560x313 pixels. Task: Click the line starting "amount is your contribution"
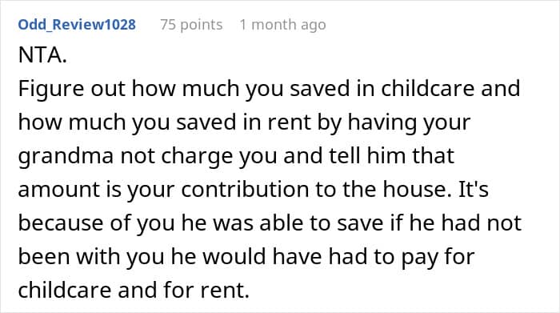(x=254, y=189)
